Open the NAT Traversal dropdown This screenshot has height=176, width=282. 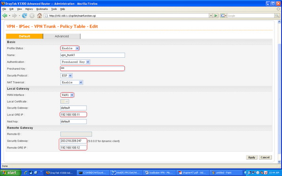pyautogui.click(x=71, y=83)
